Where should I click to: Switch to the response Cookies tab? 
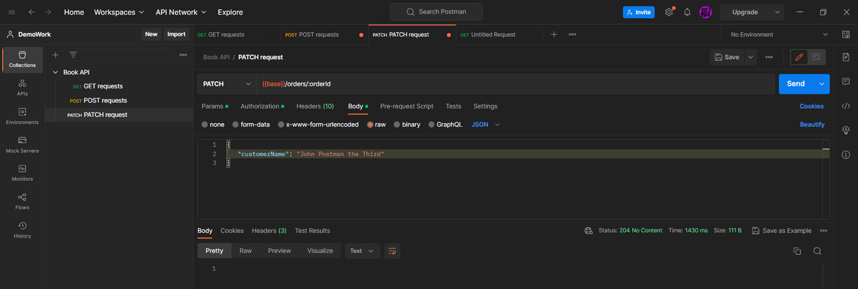[232, 231]
